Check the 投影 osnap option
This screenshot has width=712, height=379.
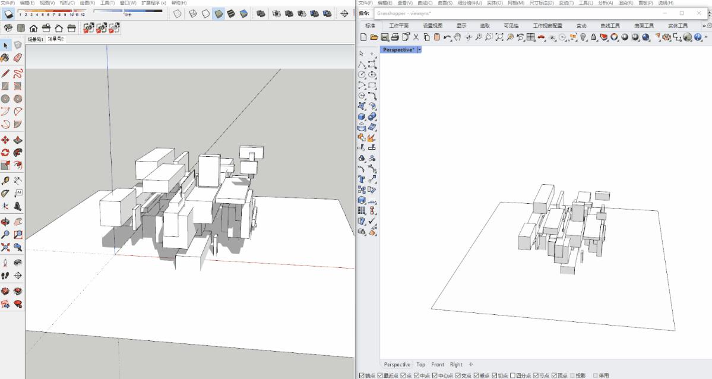(x=572, y=375)
